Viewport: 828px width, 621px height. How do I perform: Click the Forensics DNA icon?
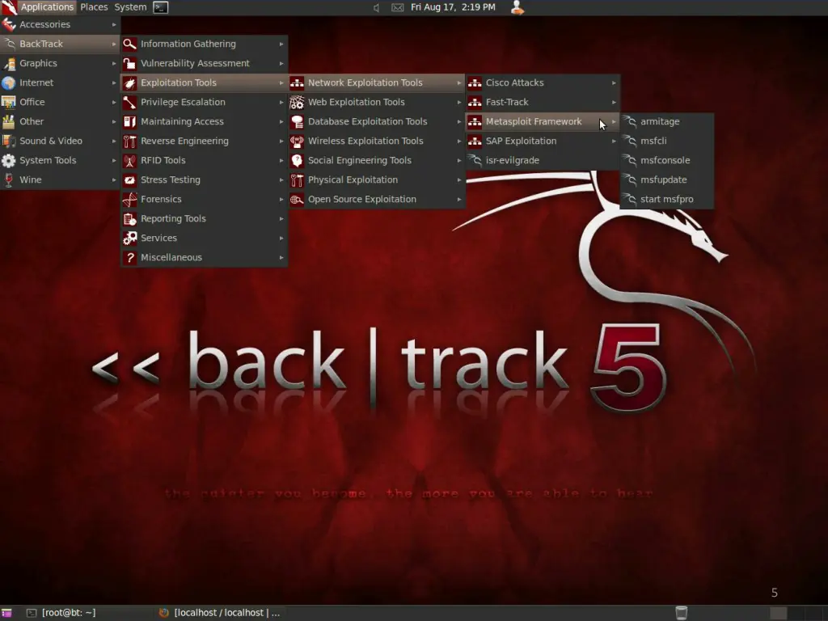tap(129, 199)
